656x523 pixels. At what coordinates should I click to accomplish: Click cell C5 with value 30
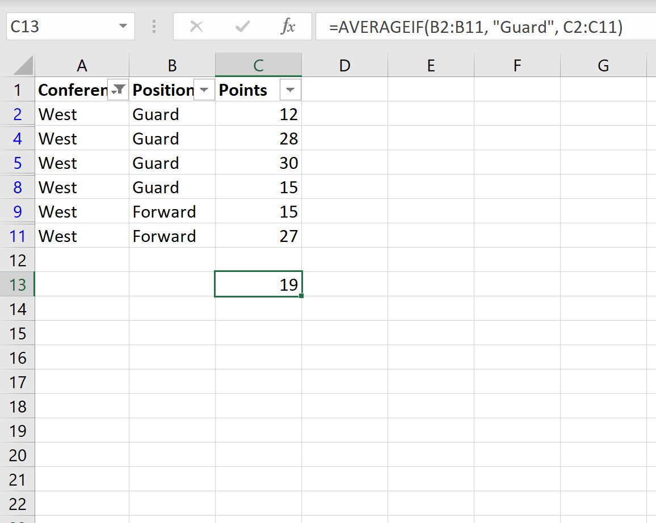click(258, 163)
